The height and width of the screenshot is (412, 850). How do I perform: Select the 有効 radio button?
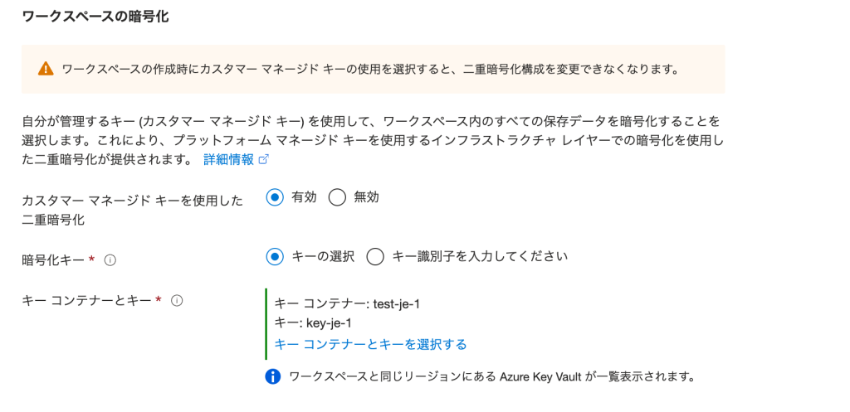coord(276,197)
